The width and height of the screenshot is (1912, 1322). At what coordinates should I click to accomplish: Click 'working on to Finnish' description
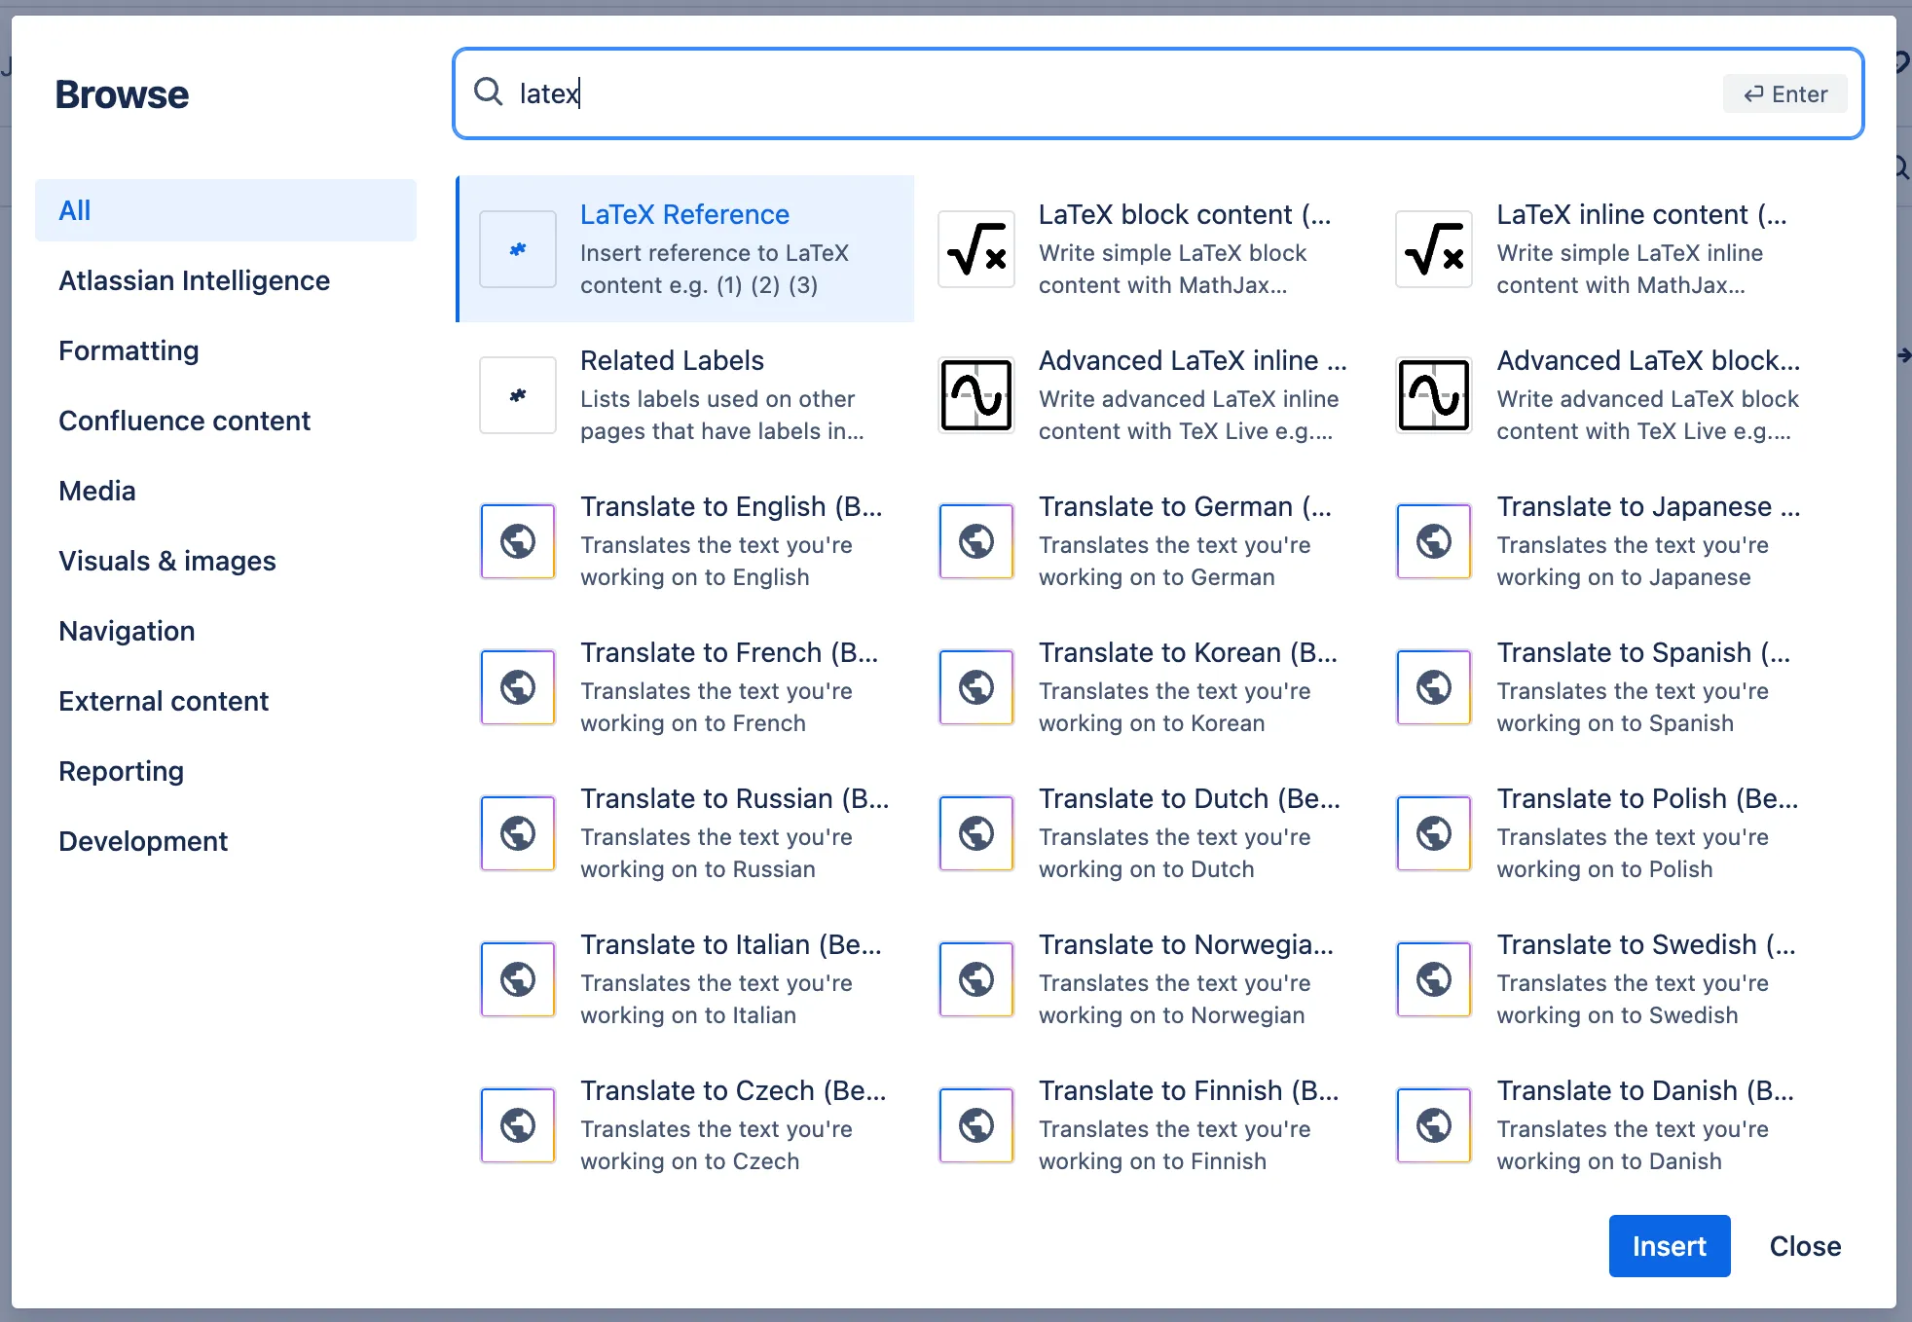tap(1153, 1161)
